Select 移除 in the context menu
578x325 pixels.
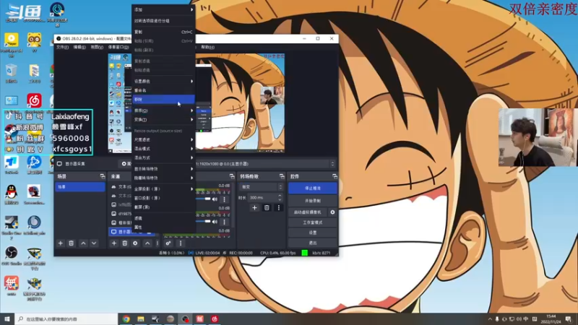pos(164,100)
